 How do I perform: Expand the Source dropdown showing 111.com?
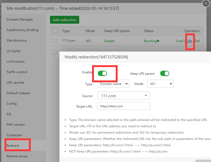pyautogui.click(x=124, y=95)
